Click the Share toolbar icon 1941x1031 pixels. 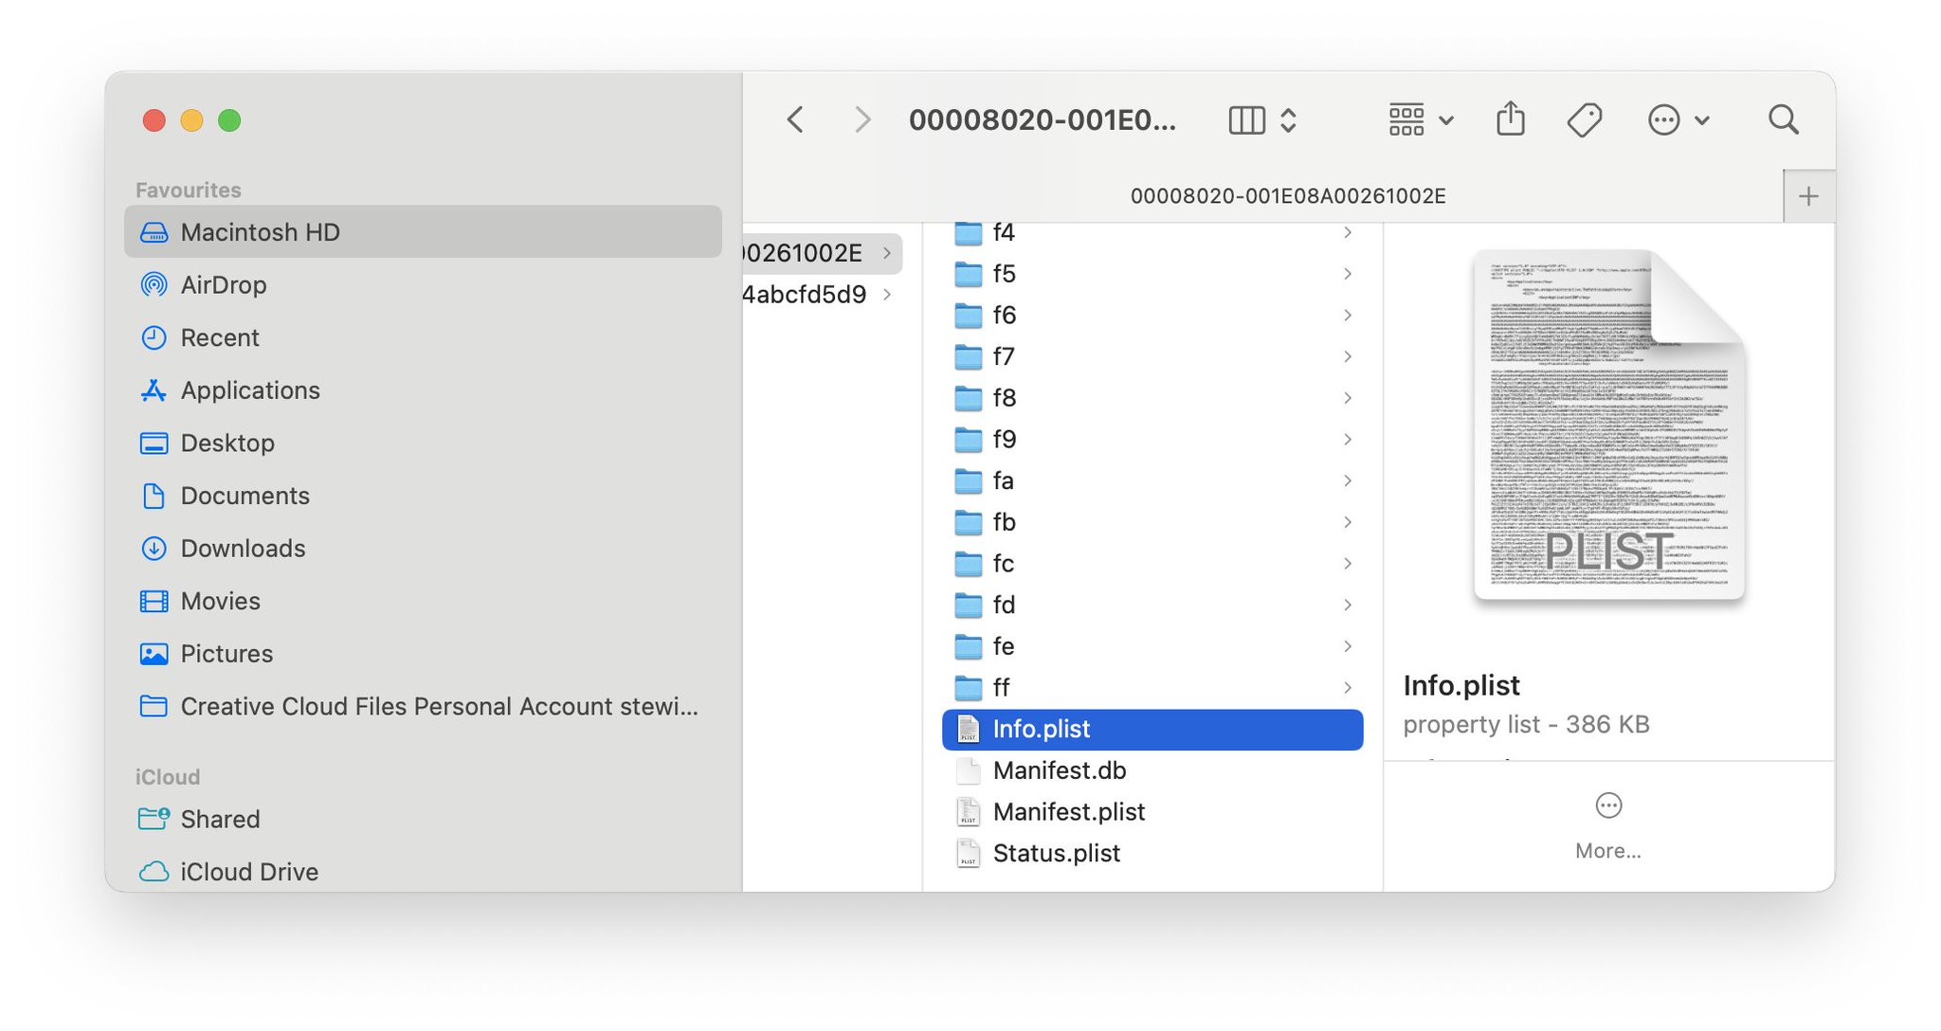[1510, 119]
